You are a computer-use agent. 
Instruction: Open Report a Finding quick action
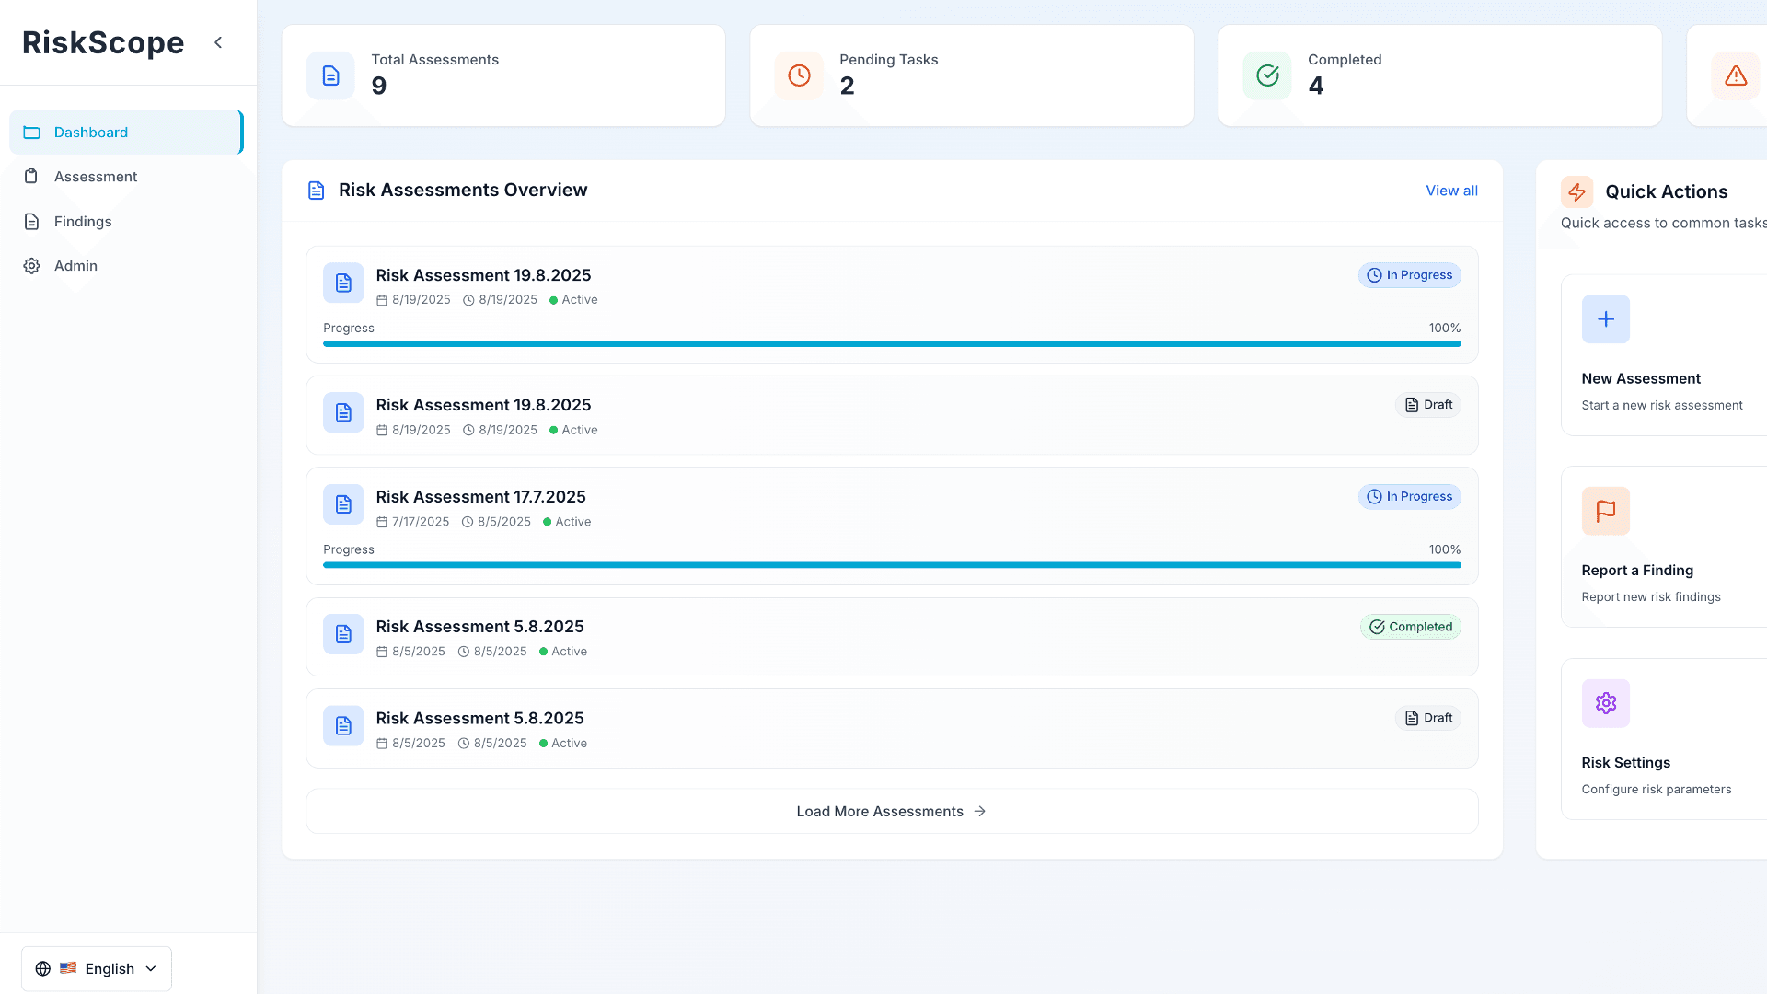coord(1664,547)
